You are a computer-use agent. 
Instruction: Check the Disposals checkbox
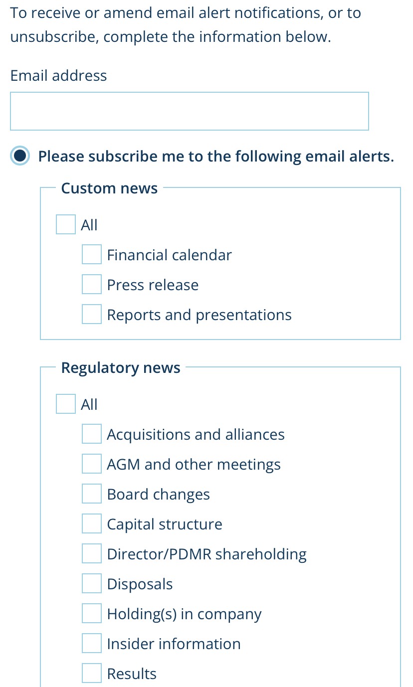point(92,584)
